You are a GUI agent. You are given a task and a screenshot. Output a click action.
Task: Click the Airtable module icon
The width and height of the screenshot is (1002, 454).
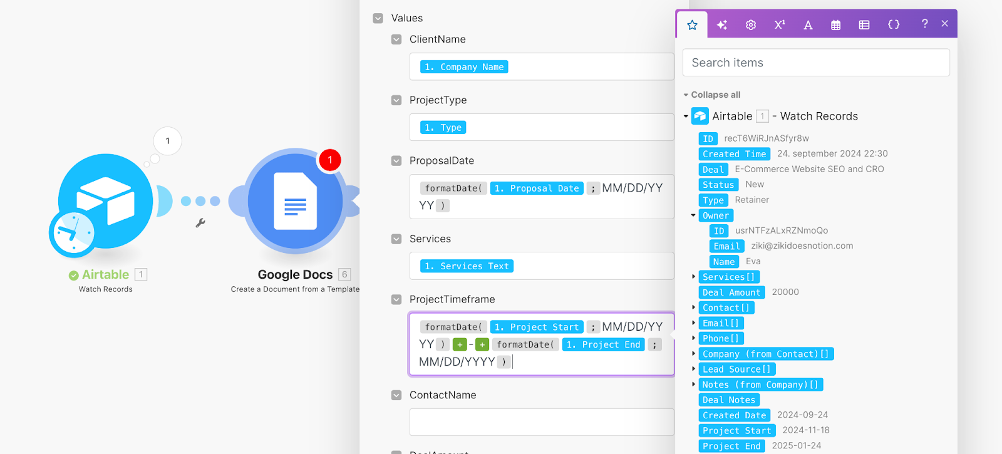click(105, 201)
